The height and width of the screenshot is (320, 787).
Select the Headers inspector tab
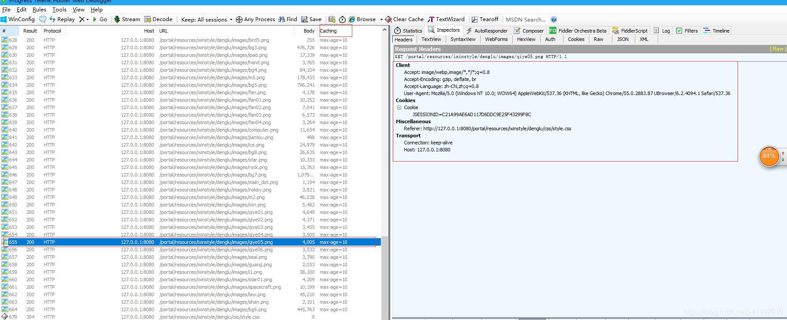[403, 39]
